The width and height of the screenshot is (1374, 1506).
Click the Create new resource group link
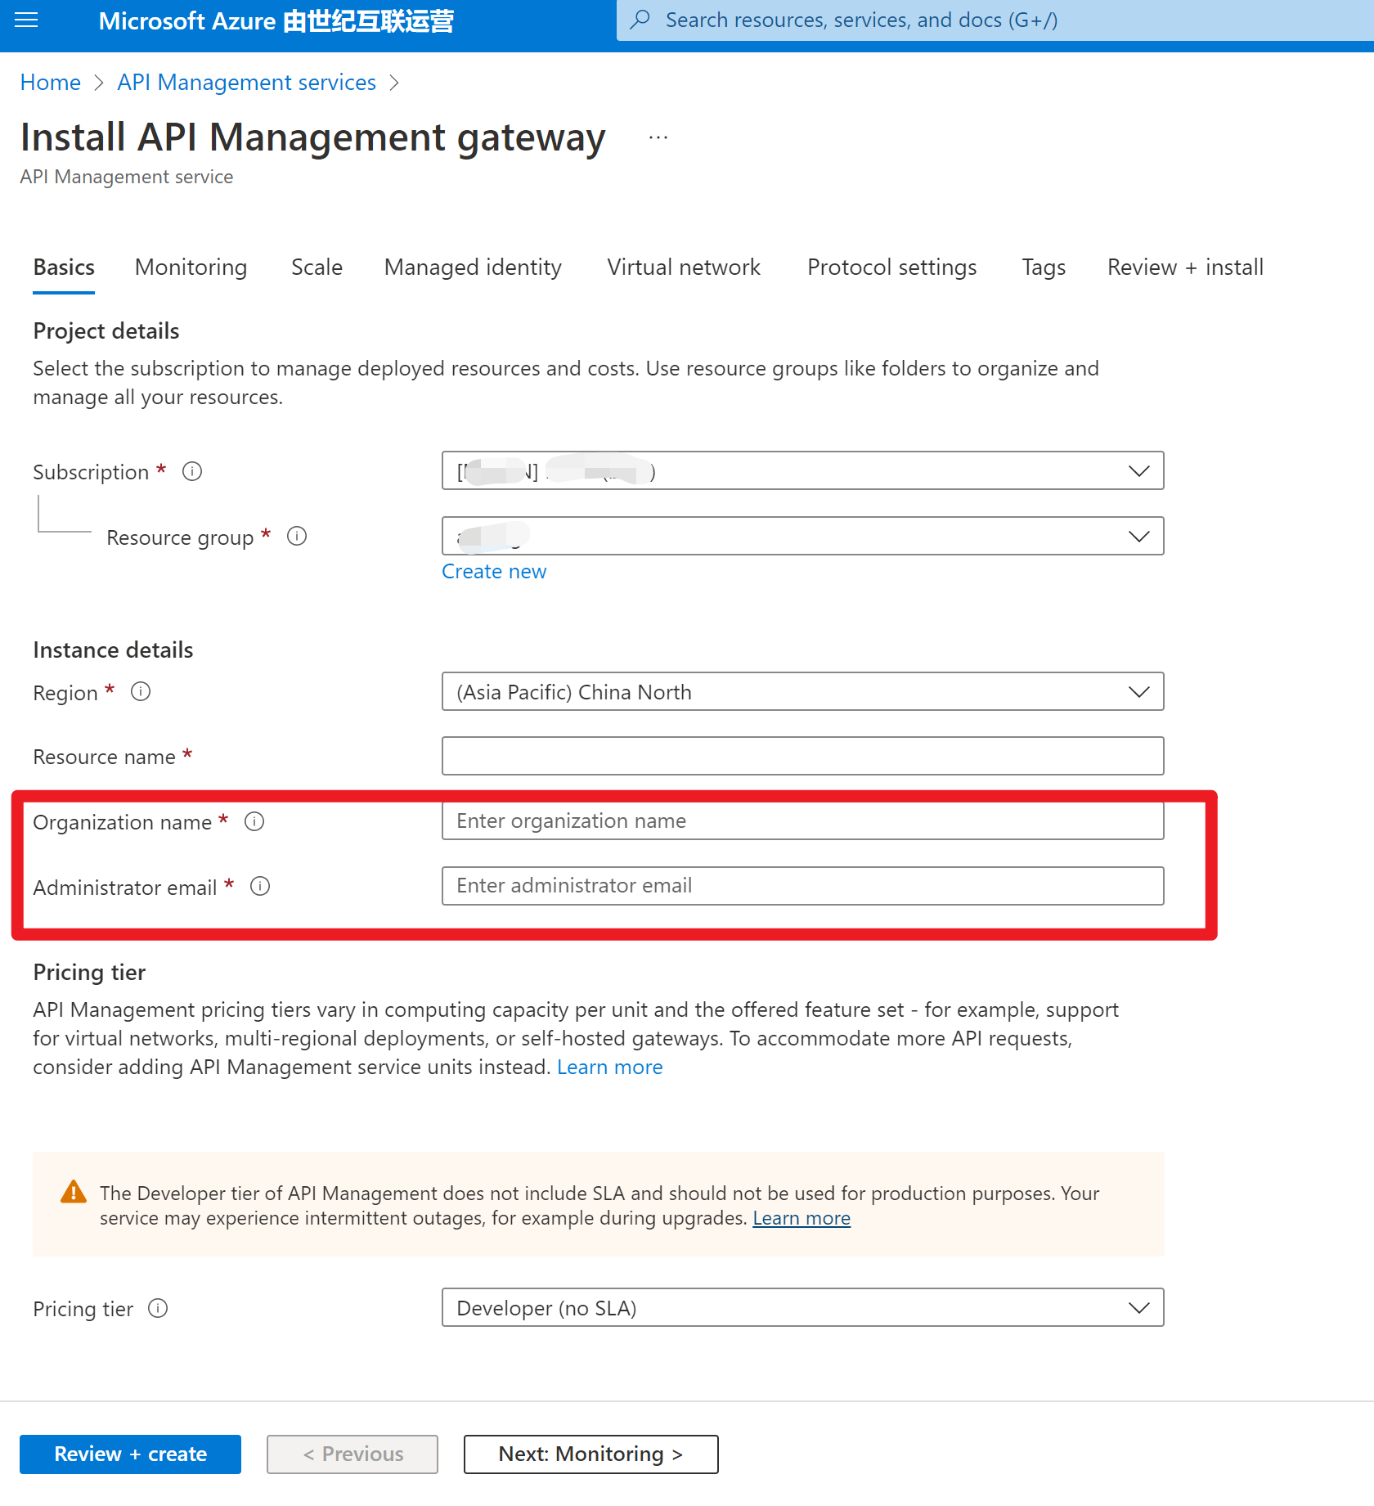tap(494, 572)
